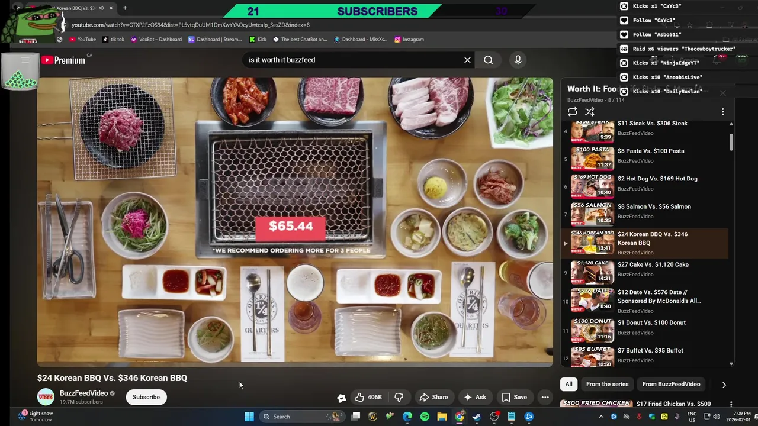Open the Dashboard StreamLabs bookmark
Screen dimensions: 758x426
215,39
